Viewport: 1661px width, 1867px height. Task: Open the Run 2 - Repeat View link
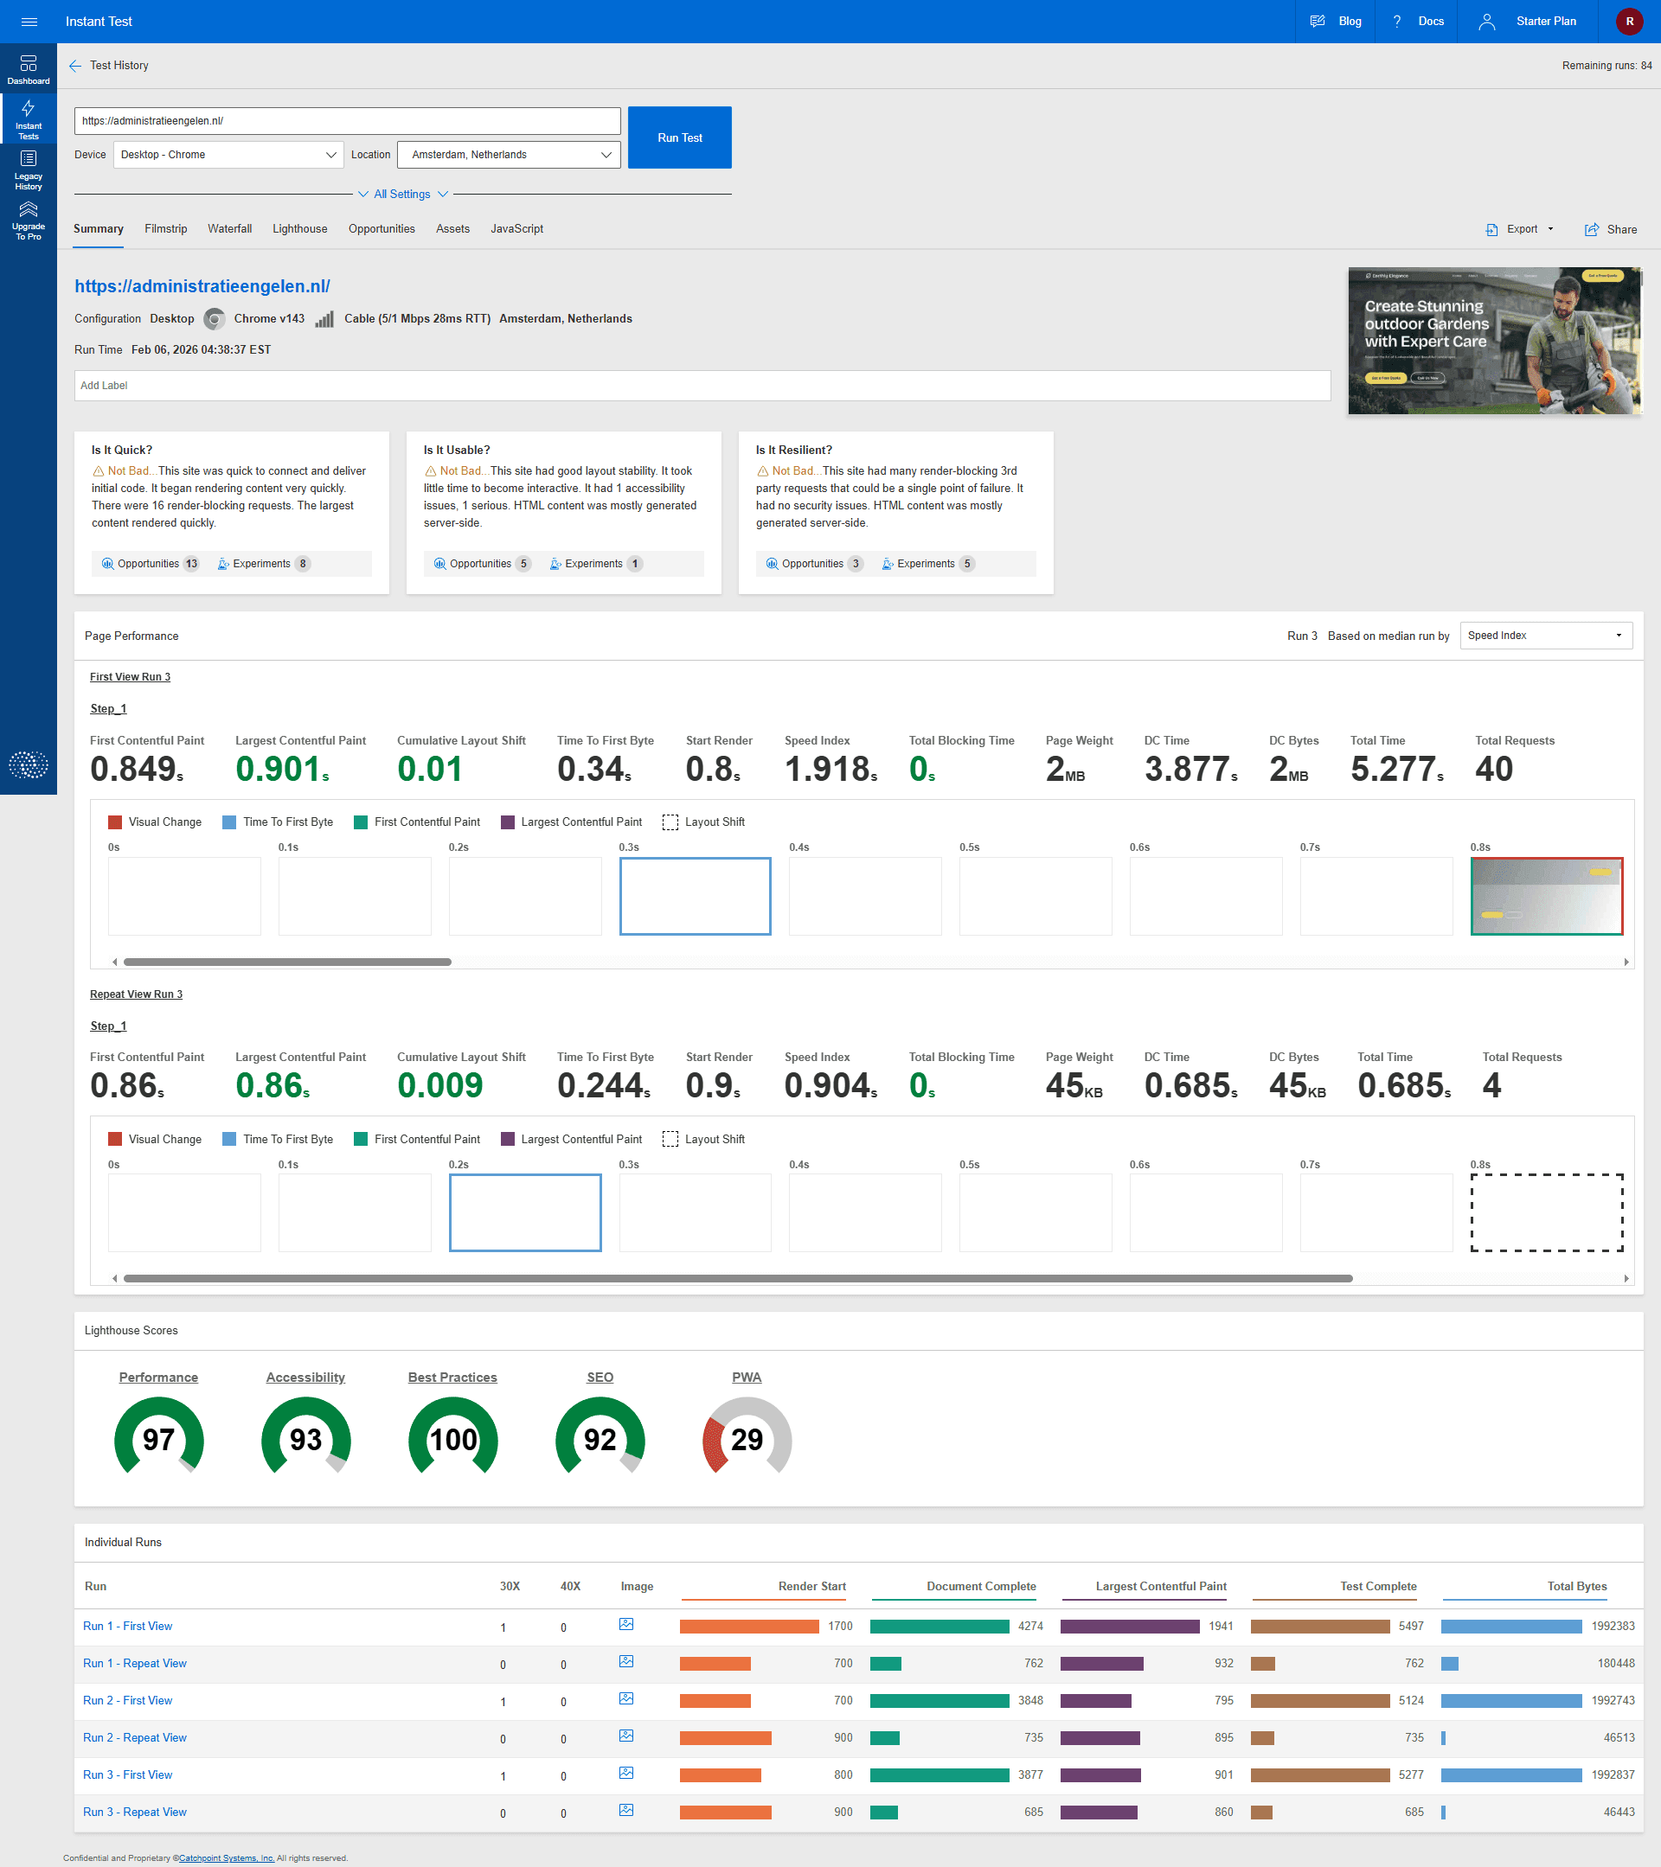click(134, 1738)
